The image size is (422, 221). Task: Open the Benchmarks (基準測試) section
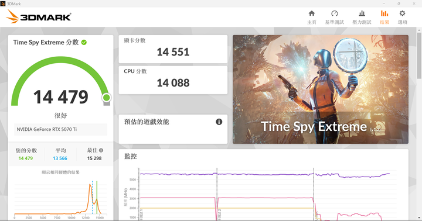[334, 17]
